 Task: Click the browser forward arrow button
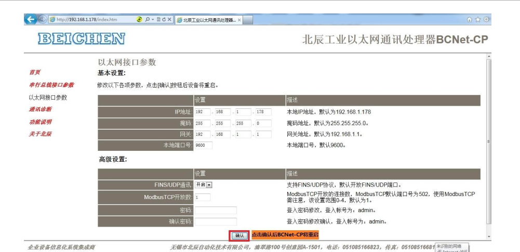pos(42,20)
